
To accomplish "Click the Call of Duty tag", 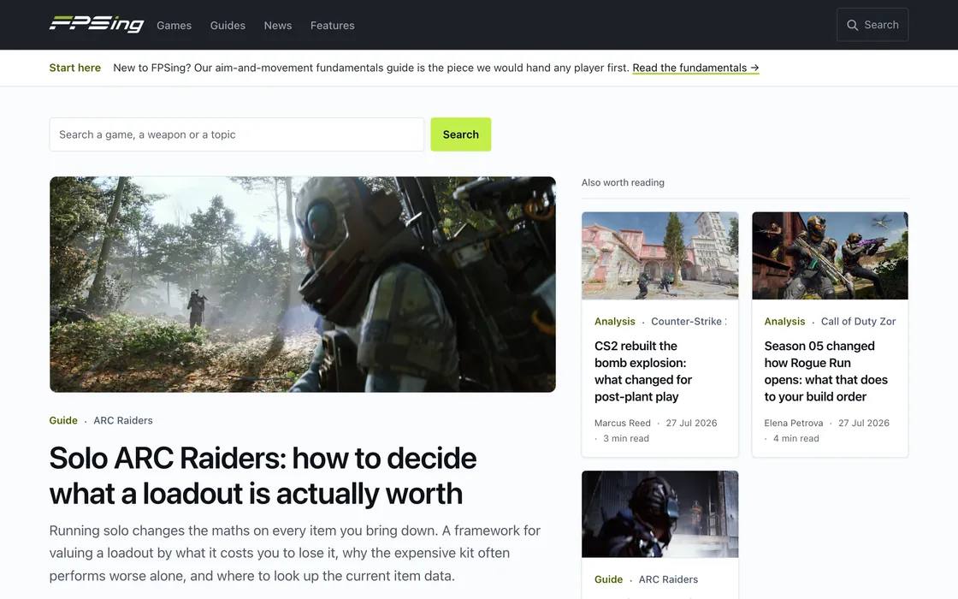I will coord(859,322).
